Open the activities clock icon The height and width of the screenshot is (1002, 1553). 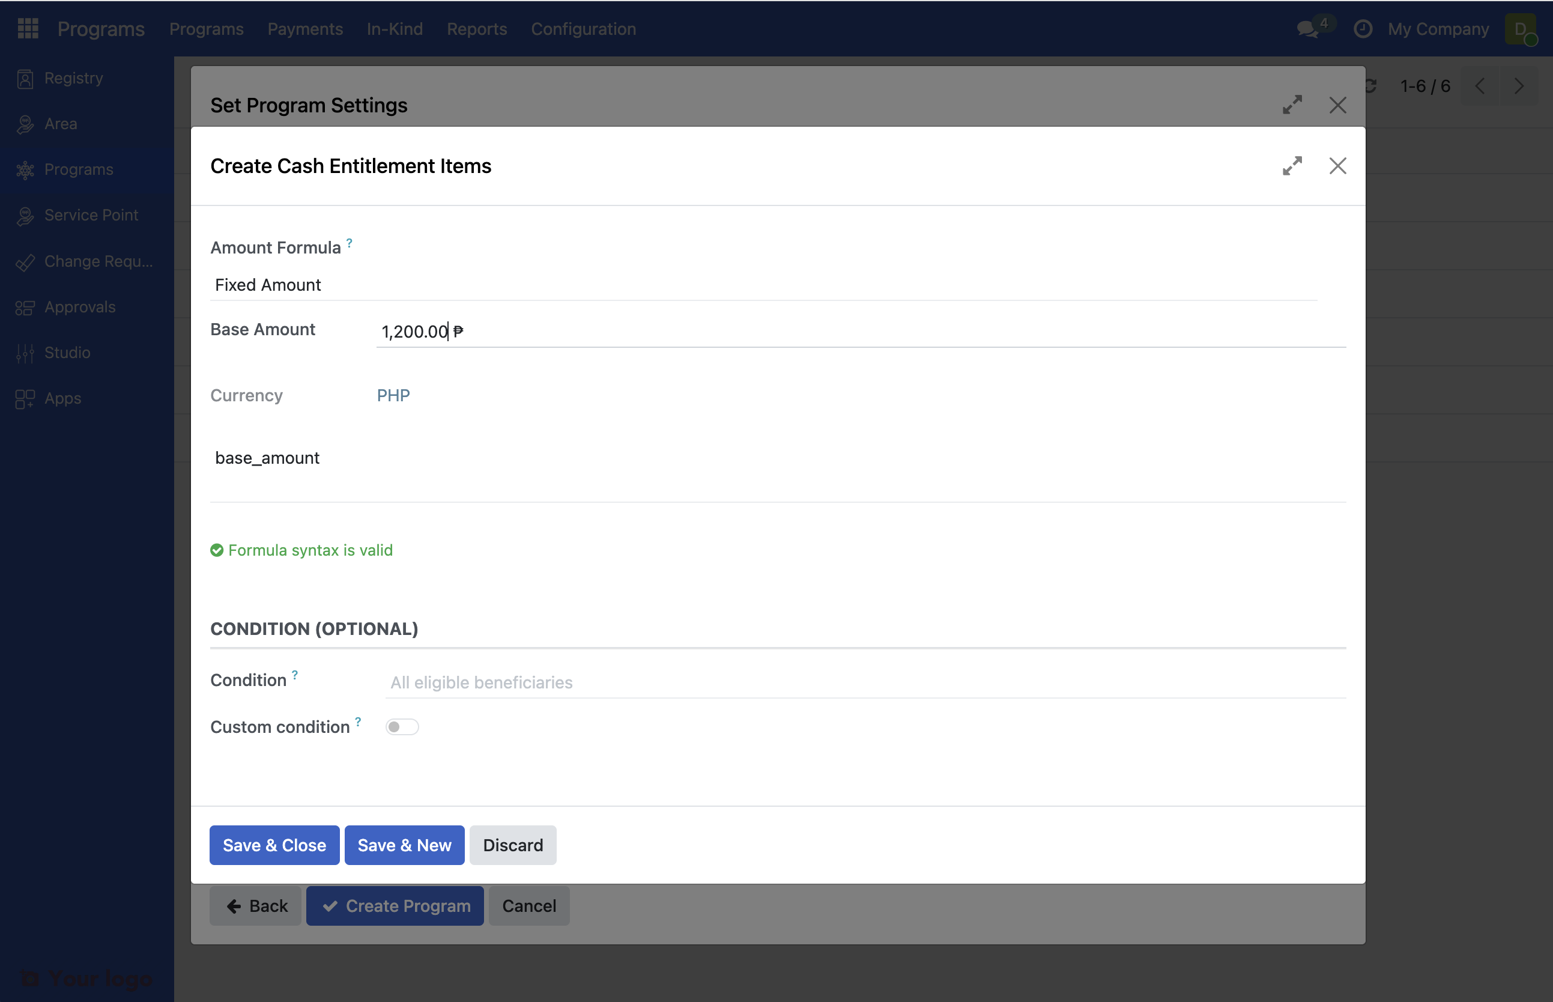(1364, 29)
